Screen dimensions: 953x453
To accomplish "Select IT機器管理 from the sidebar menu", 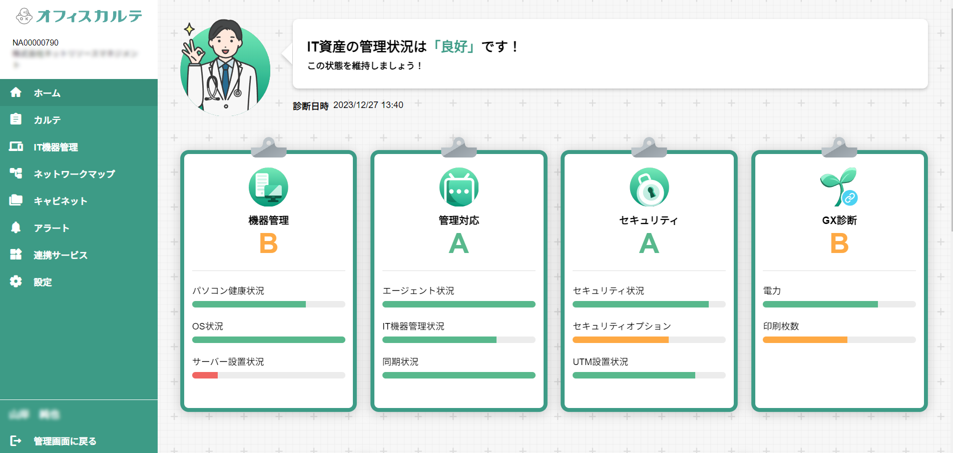I will click(x=55, y=146).
